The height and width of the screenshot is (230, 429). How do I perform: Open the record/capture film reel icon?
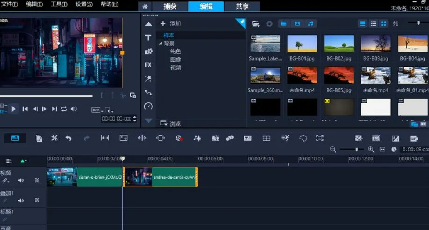pyautogui.click(x=179, y=139)
